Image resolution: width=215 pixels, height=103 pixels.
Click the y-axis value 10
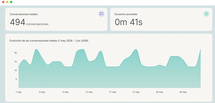16,70
